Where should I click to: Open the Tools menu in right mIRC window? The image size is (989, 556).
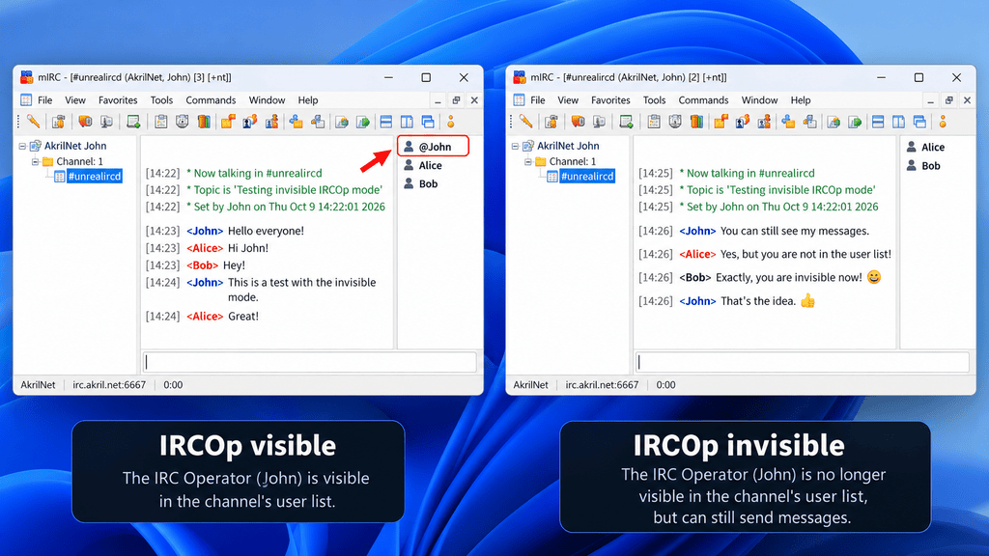click(x=654, y=100)
